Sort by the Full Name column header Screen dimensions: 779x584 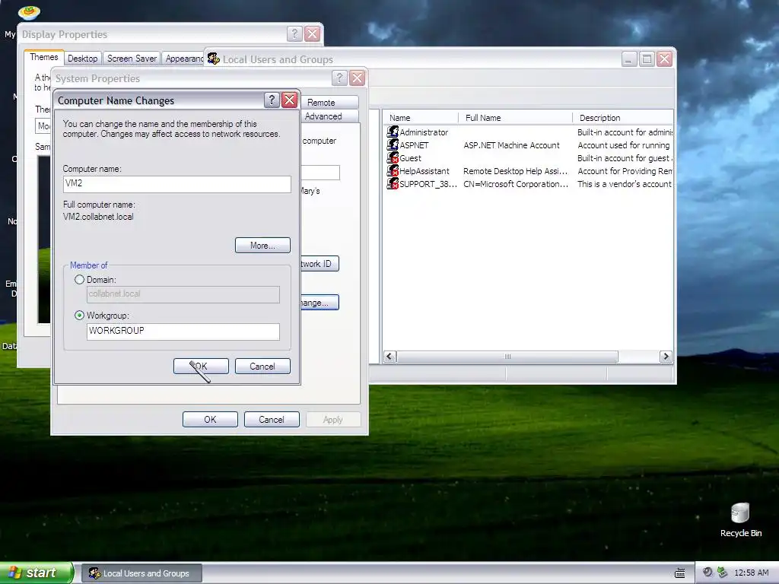tap(516, 118)
